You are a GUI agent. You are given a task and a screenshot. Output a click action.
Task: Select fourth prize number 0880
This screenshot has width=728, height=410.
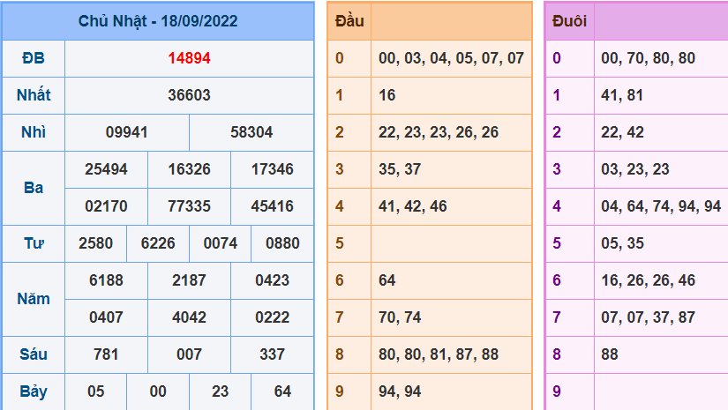(282, 244)
